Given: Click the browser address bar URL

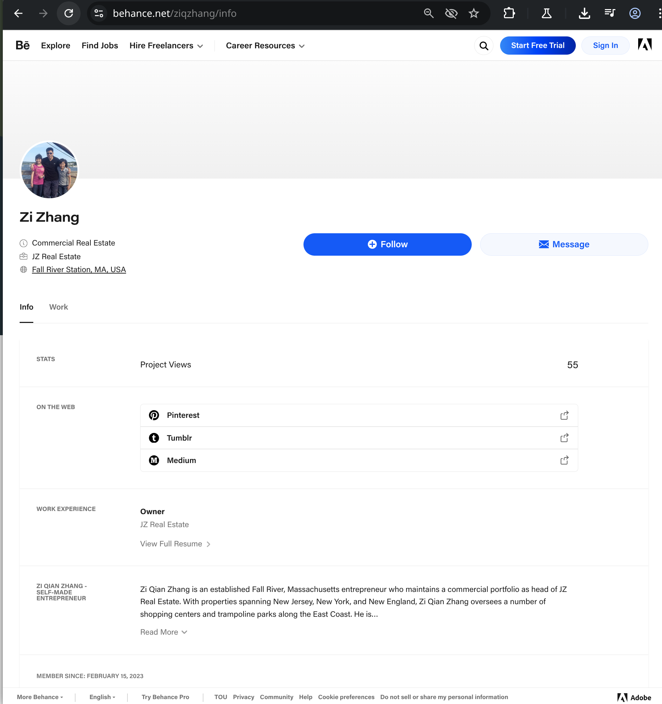Looking at the screenshot, I should click(175, 13).
